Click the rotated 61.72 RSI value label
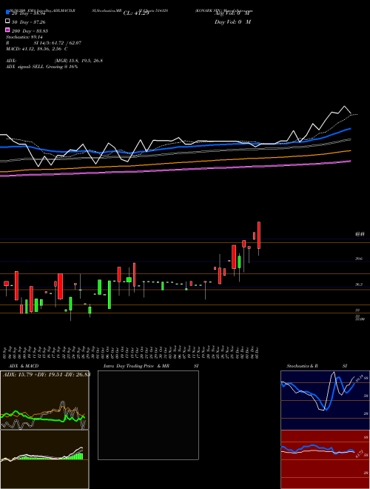370x489 pixels. 359,453
